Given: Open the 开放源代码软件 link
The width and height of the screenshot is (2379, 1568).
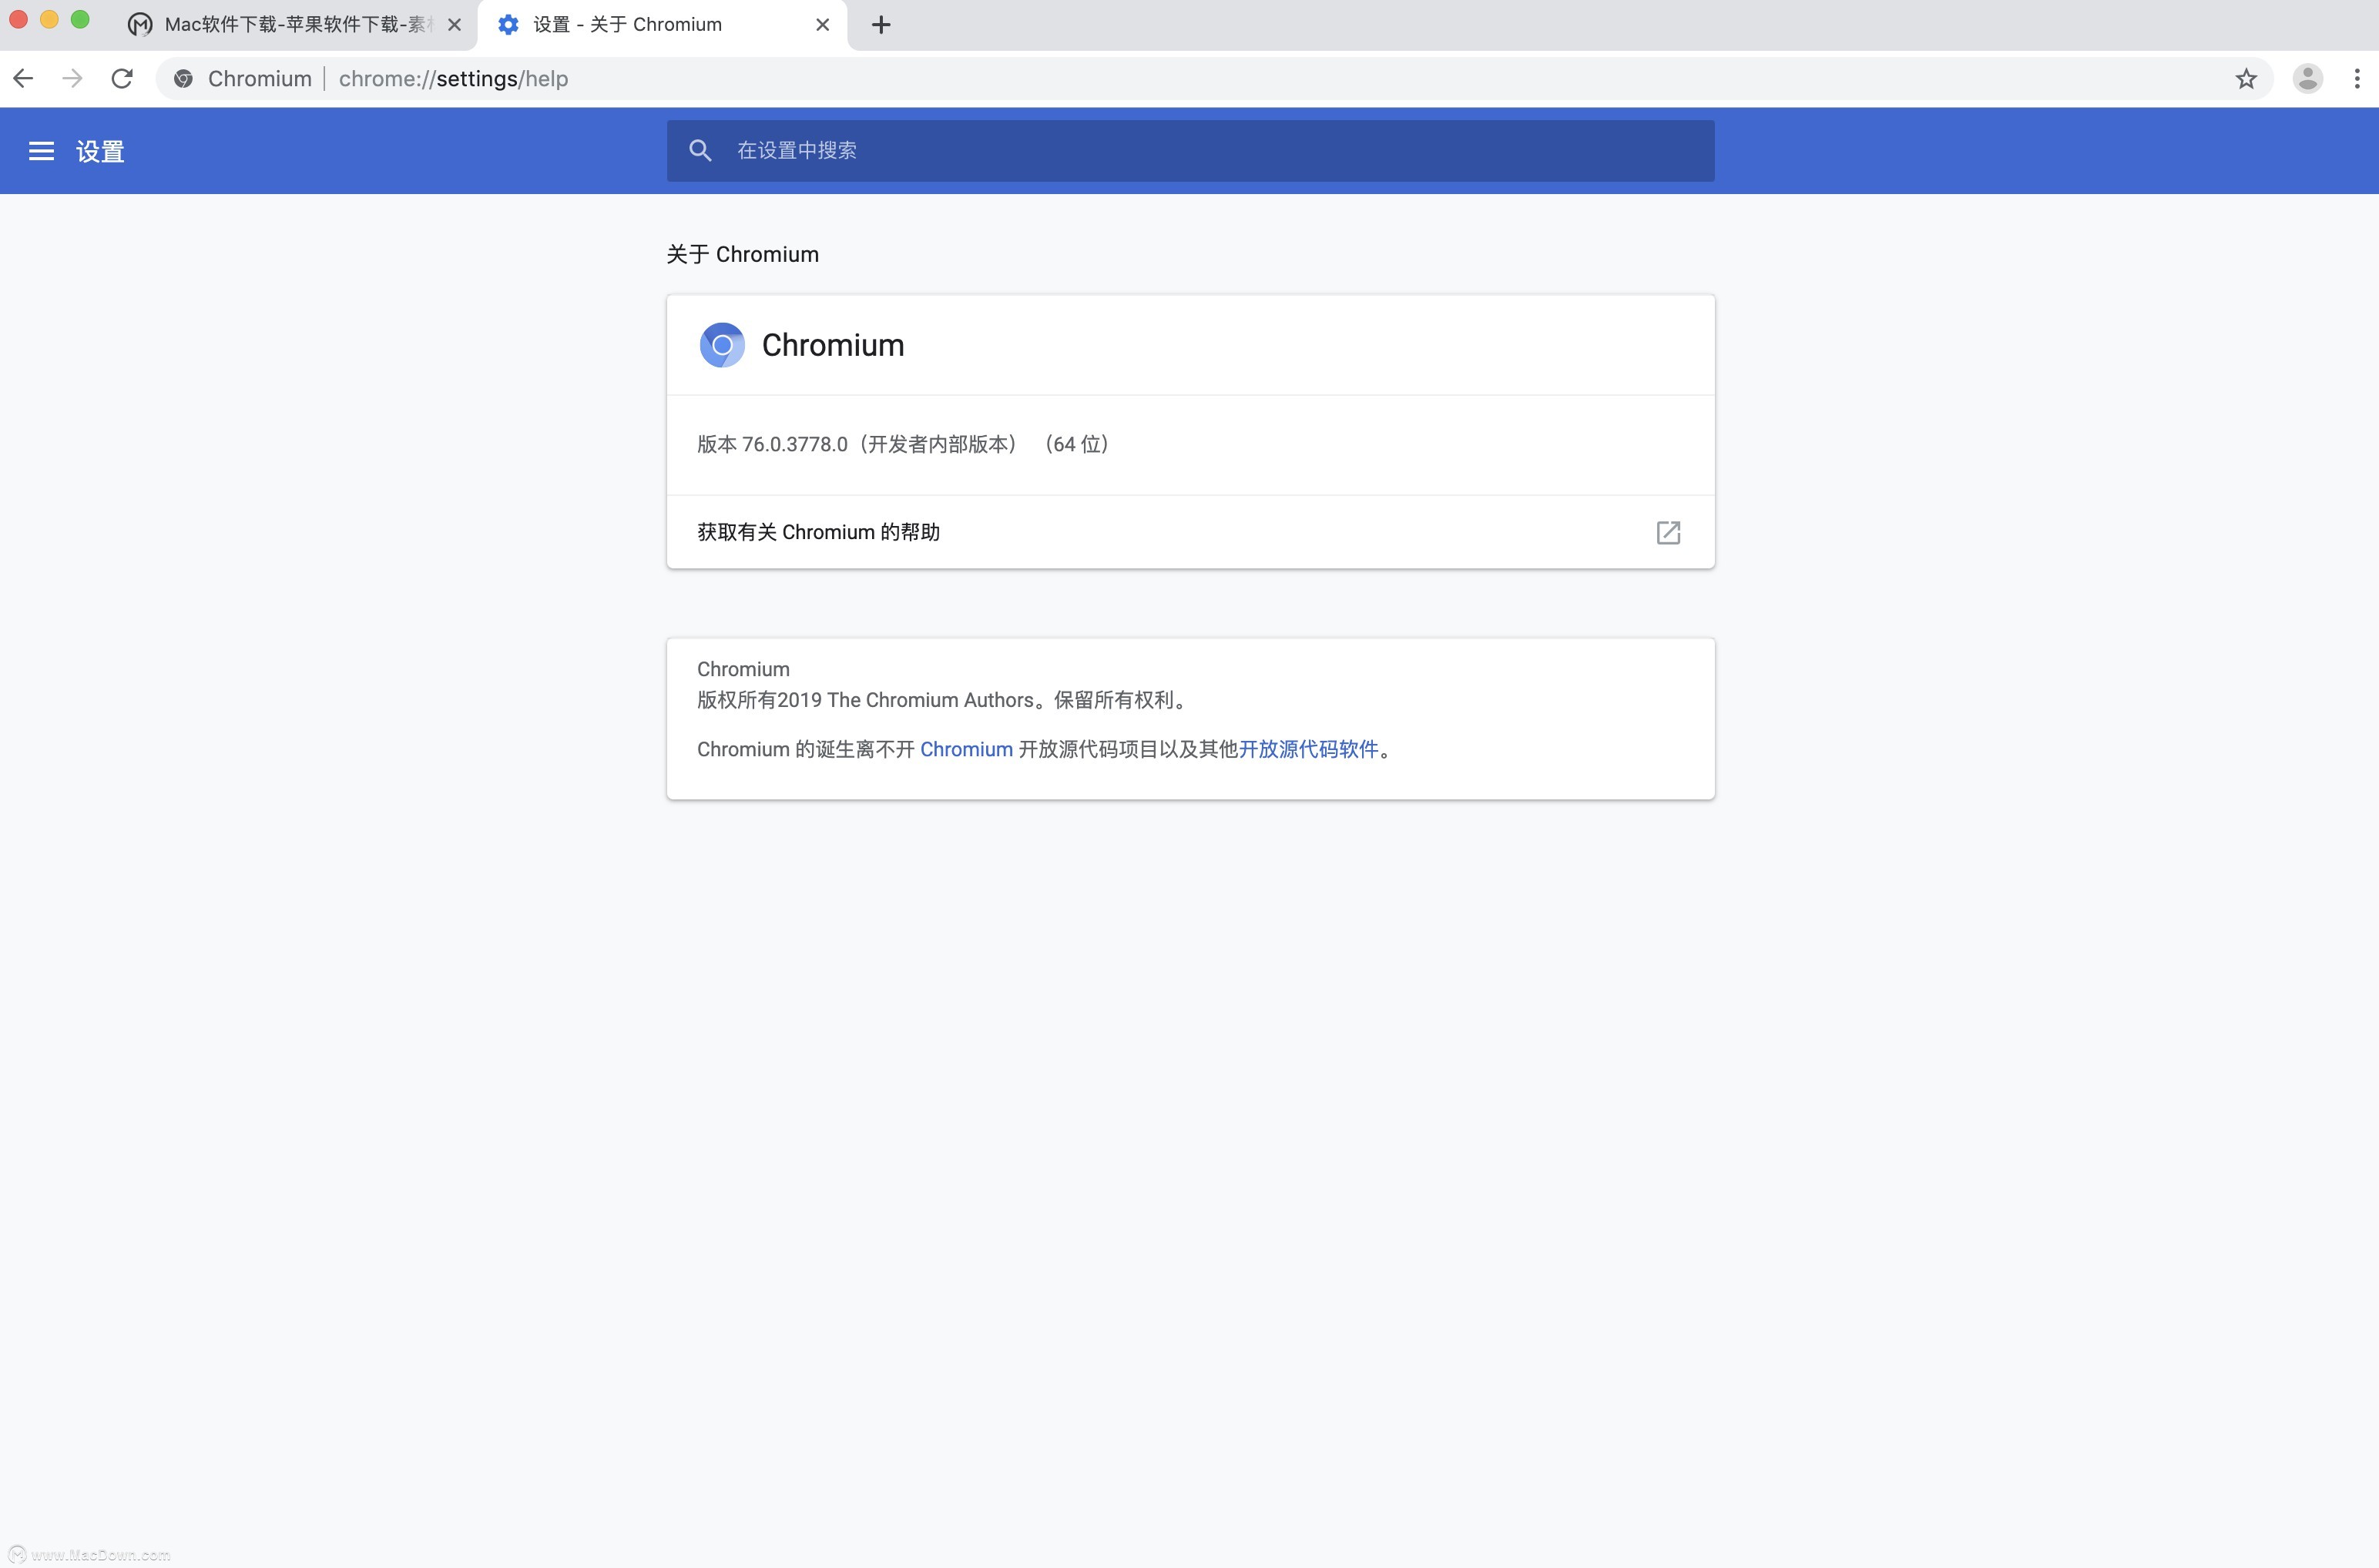Looking at the screenshot, I should pos(1309,749).
